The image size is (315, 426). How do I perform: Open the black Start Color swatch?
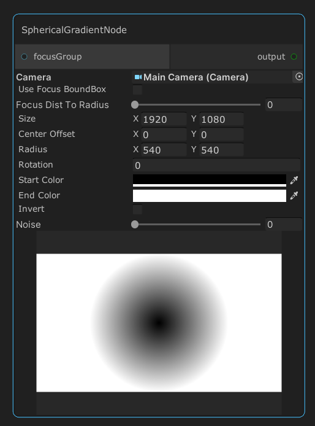[210, 180]
